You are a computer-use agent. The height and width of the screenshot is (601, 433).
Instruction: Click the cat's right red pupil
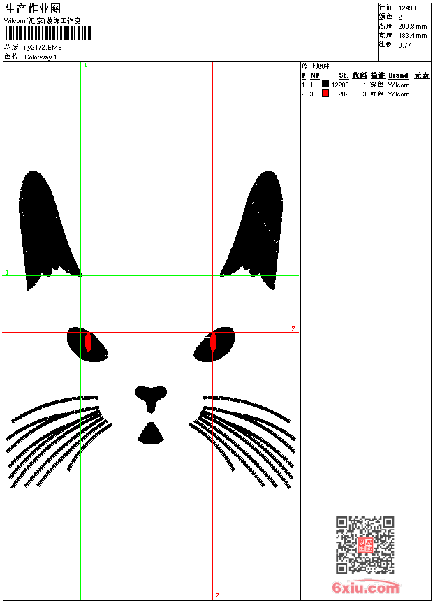coord(213,342)
